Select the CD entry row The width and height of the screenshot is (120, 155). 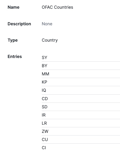click(81, 99)
